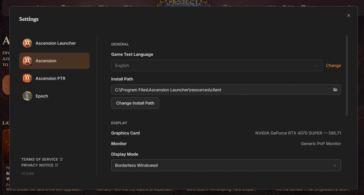Click the Ascension PTR logo icon
The image size is (364, 195).
[x=27, y=78]
